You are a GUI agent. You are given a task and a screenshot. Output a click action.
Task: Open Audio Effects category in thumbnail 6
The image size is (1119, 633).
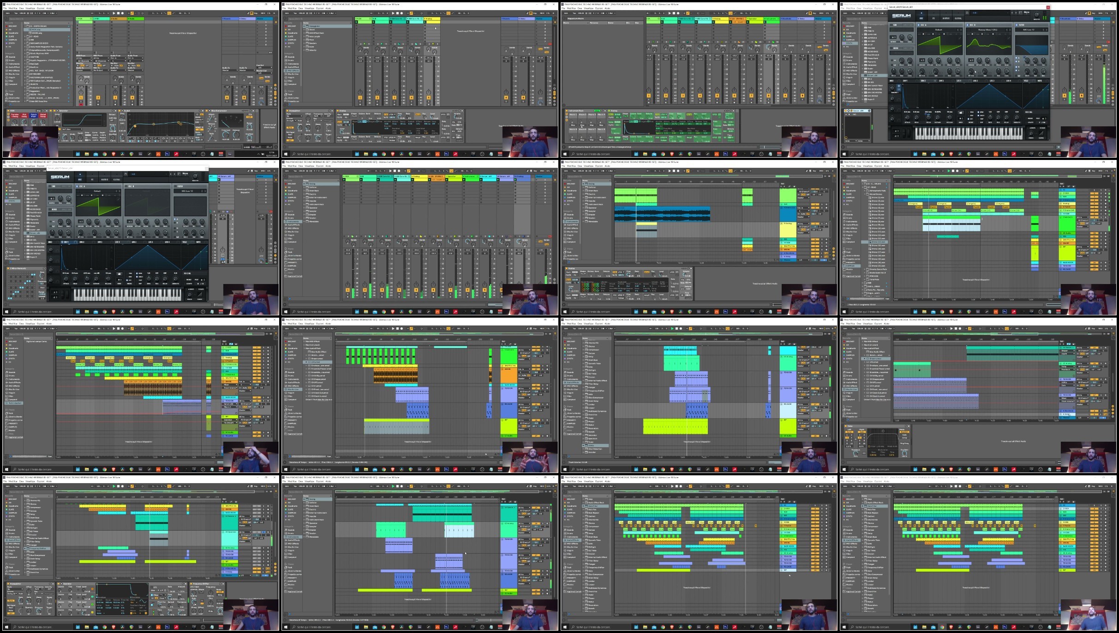coord(293,225)
